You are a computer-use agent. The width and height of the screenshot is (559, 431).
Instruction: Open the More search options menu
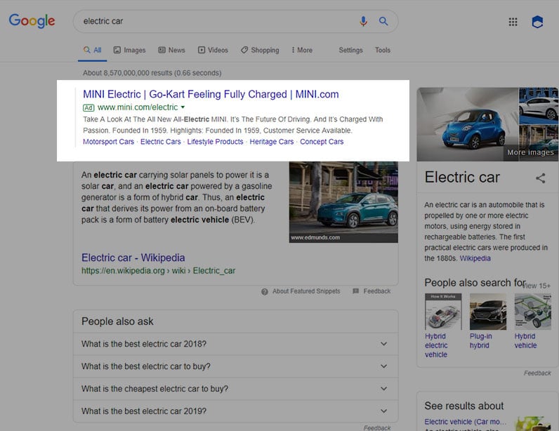click(x=301, y=51)
